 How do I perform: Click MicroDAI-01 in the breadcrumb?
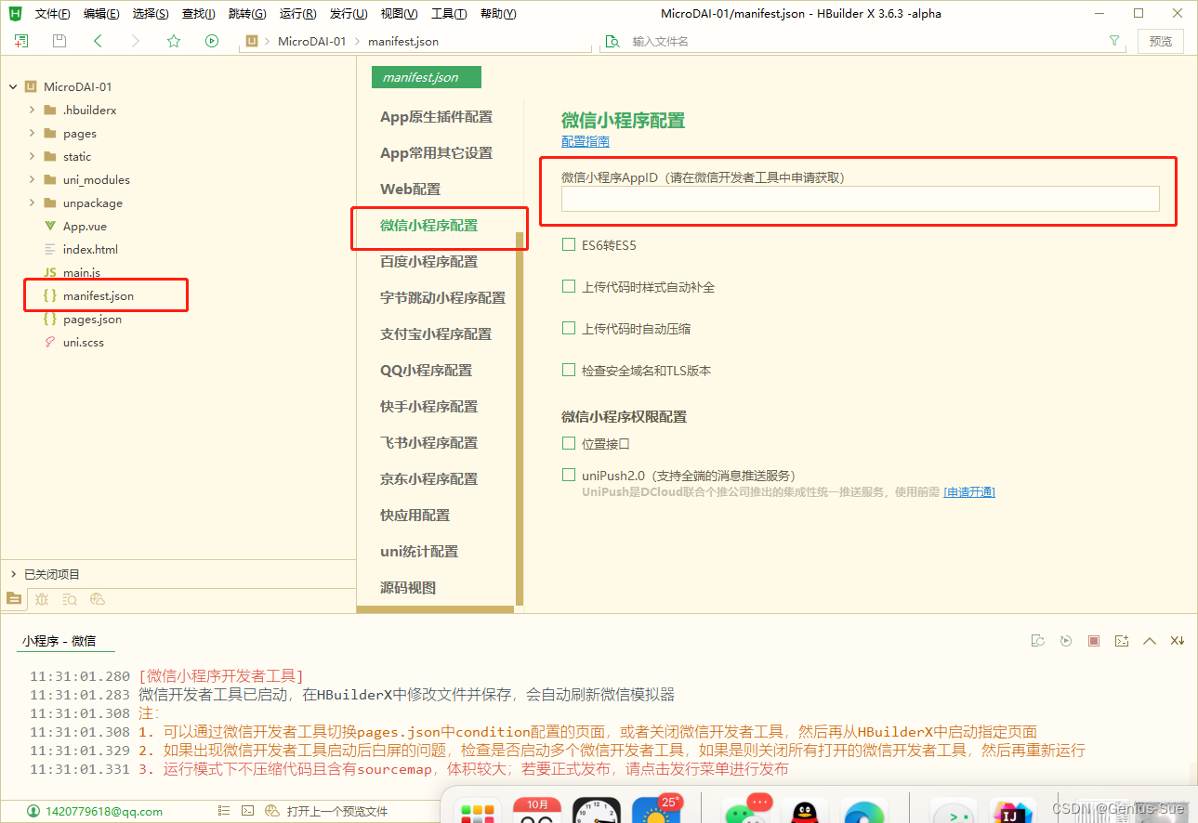point(311,41)
